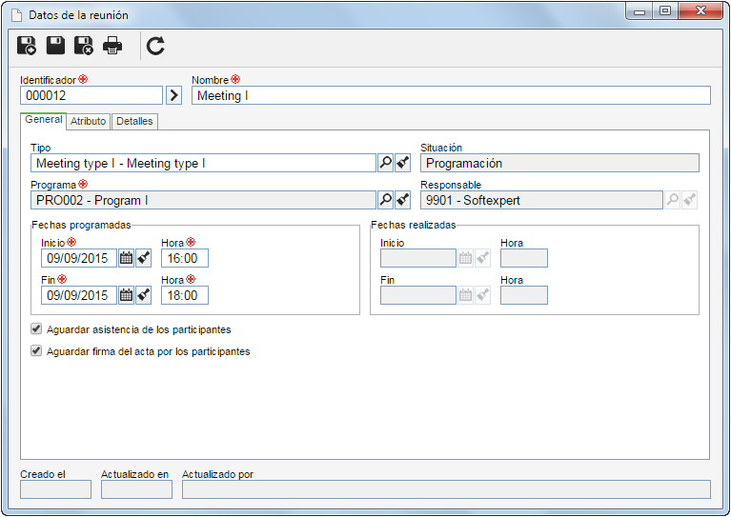Click the Programa field showing PRO002
The image size is (731, 517).
(203, 200)
